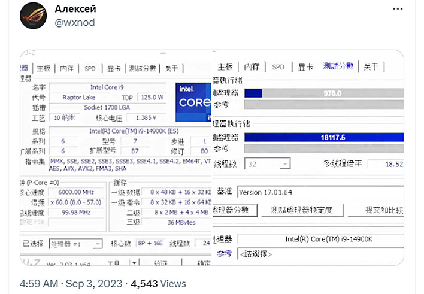424x294 pixels.
Task: Click 一级 指令 cache value 8 x 32 KB
Action: tap(177, 202)
